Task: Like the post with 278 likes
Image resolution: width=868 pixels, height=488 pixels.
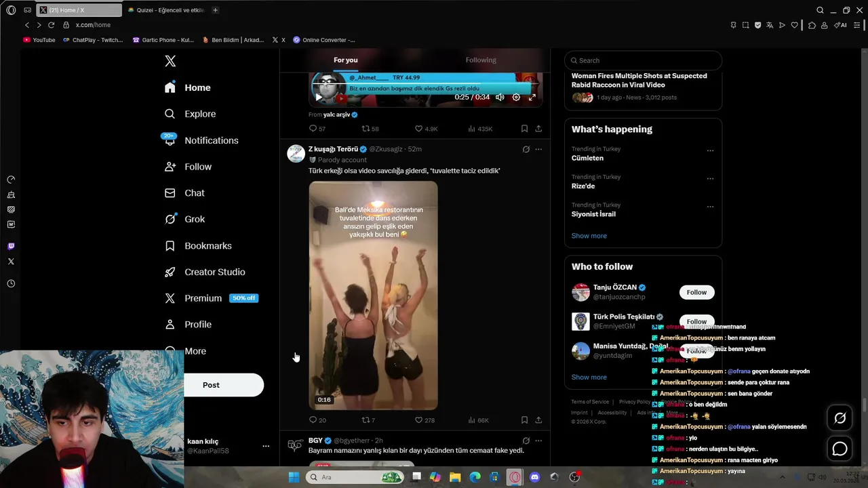Action: click(x=425, y=420)
